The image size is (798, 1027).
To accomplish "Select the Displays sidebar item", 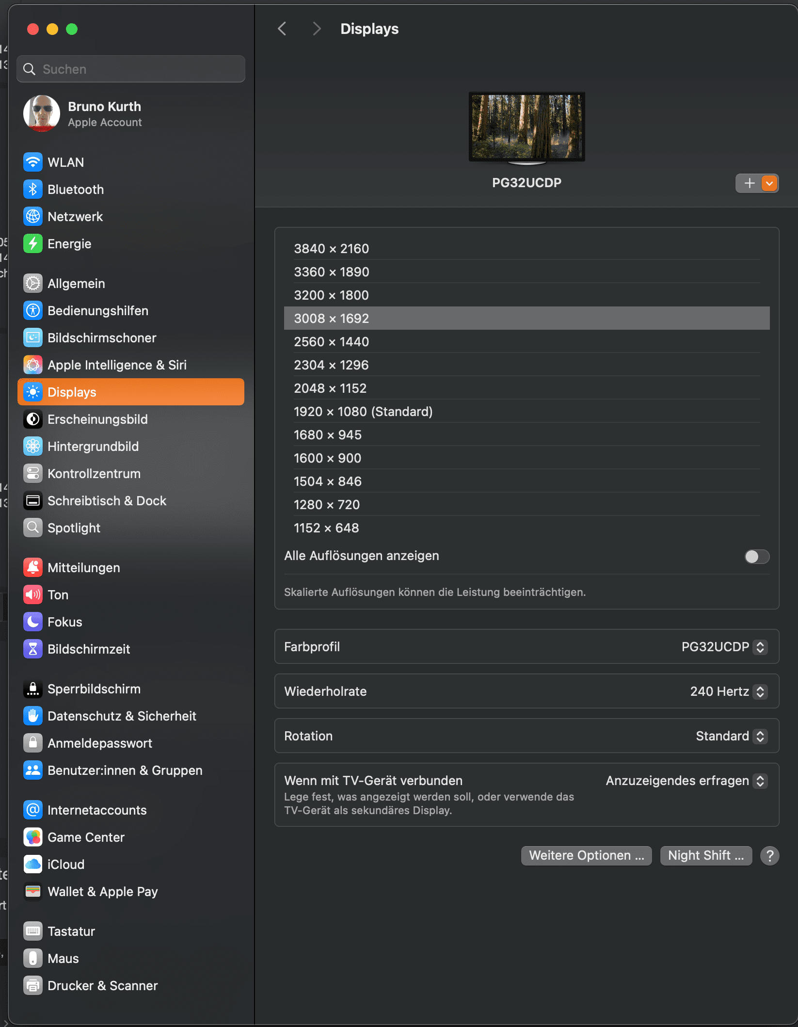I will click(131, 392).
